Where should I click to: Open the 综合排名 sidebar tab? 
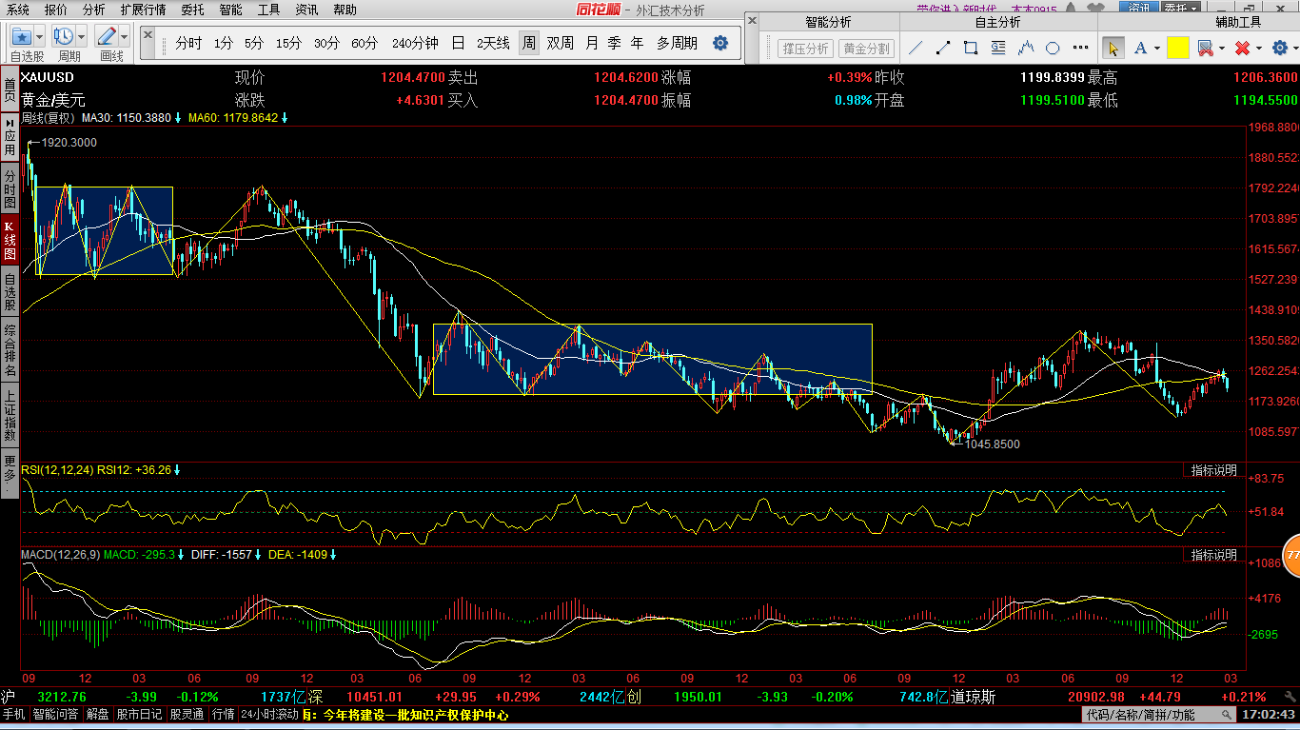(x=10, y=350)
